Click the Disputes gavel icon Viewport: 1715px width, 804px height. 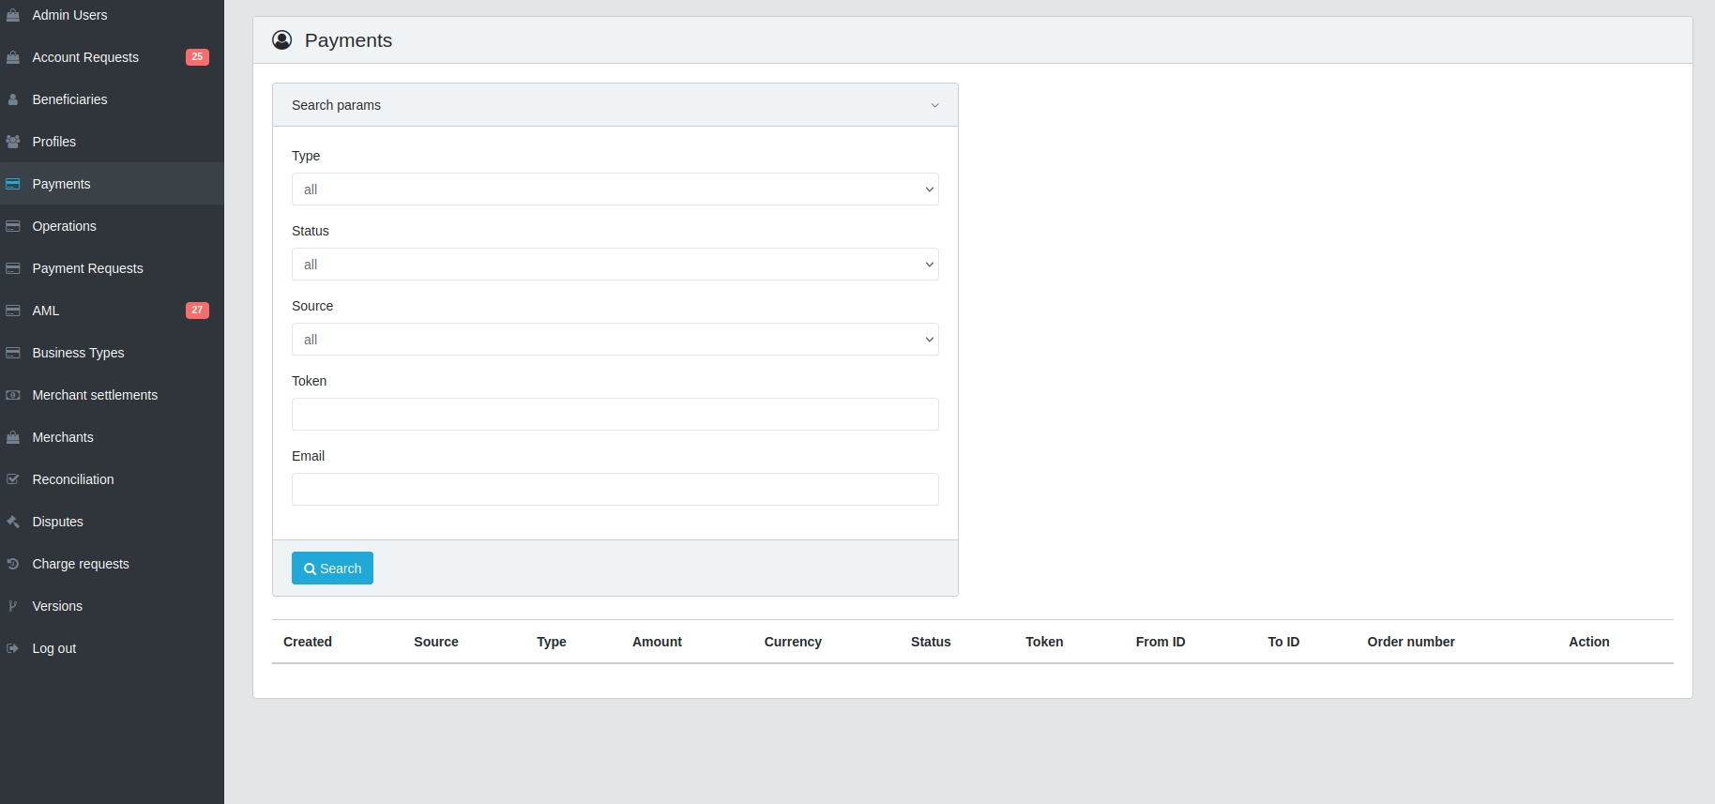[x=13, y=522]
